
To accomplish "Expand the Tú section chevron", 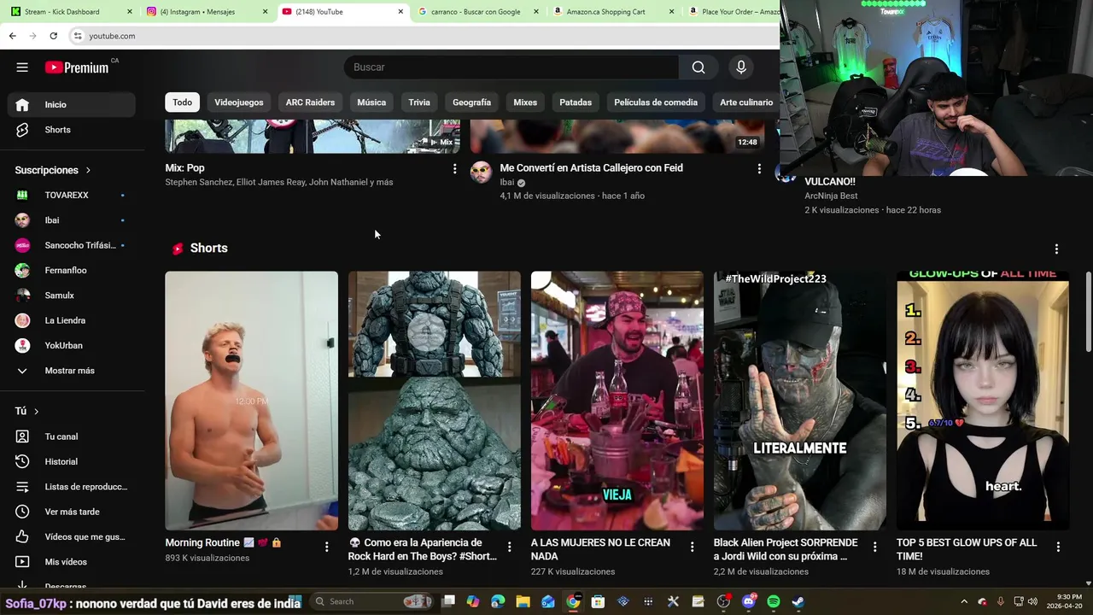I will point(36,411).
